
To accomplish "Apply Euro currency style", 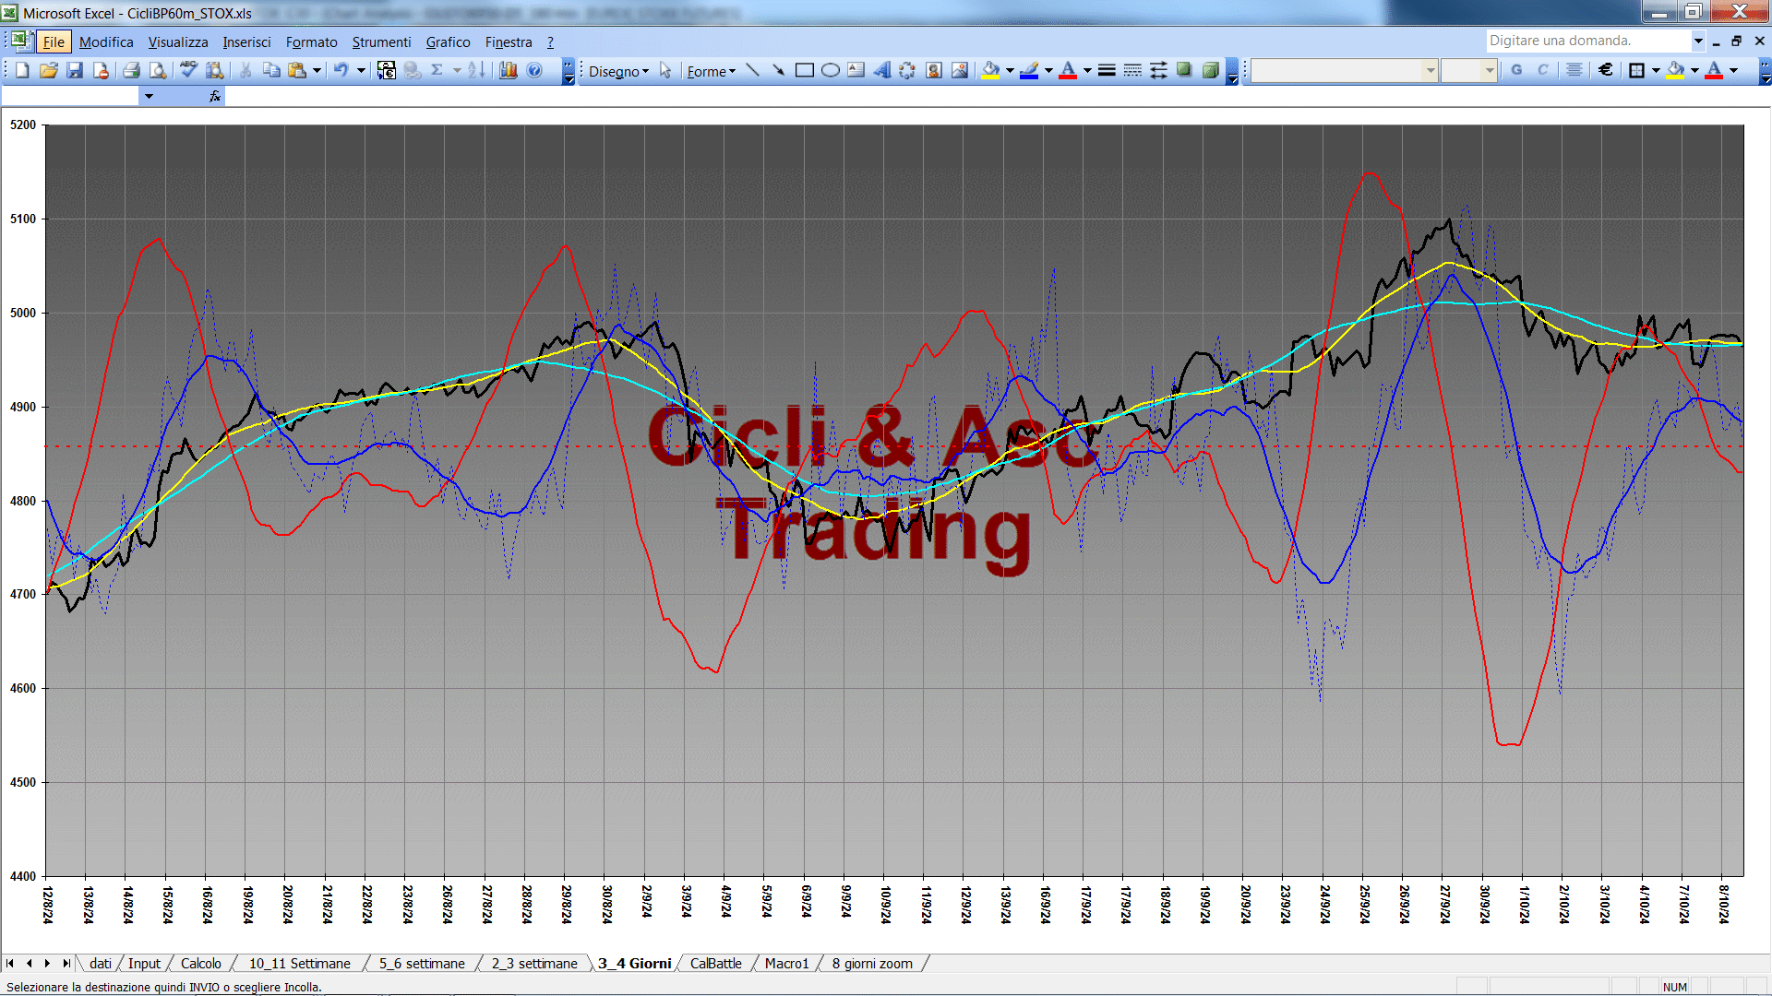I will tap(1606, 70).
